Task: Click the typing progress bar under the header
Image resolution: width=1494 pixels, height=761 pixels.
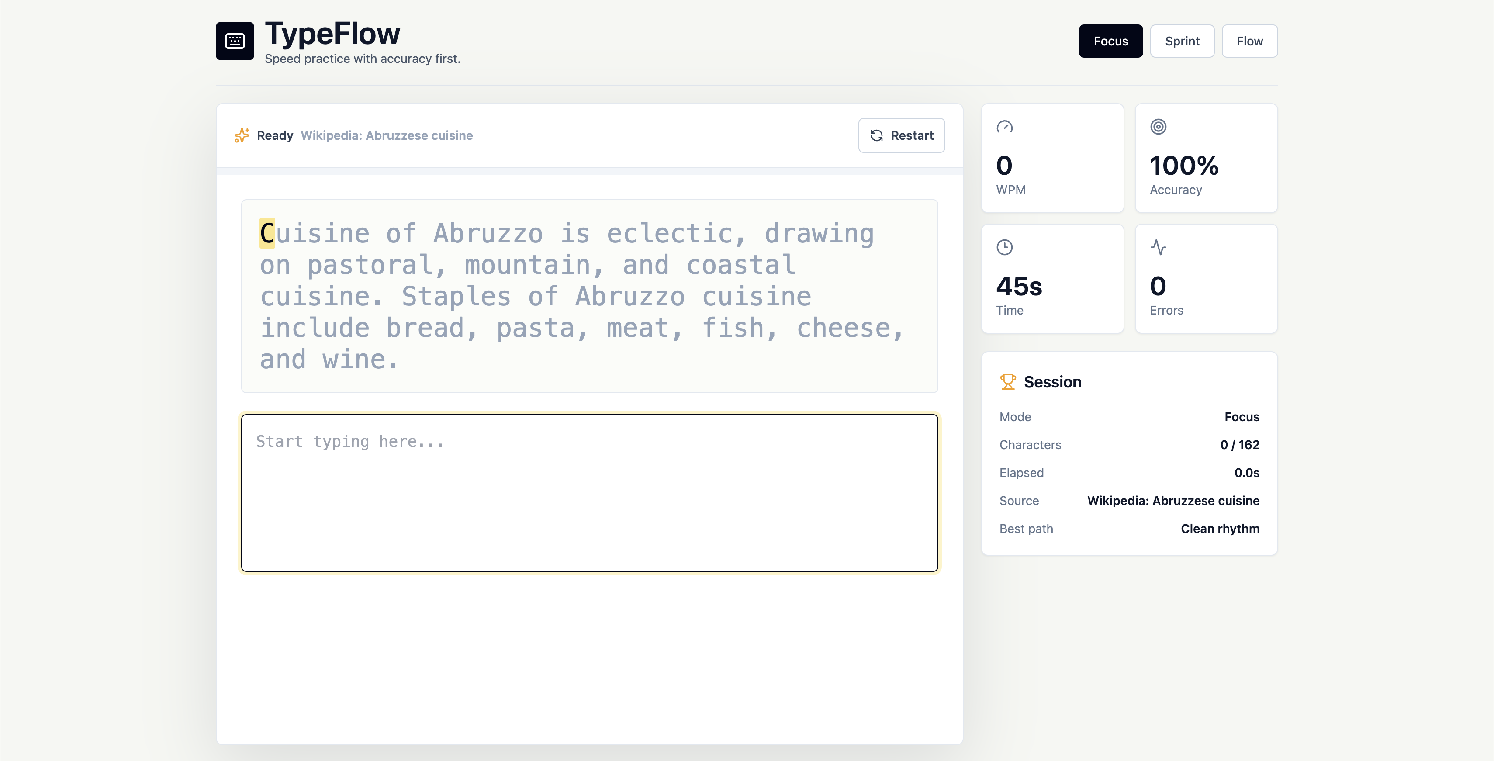Action: pyautogui.click(x=589, y=171)
